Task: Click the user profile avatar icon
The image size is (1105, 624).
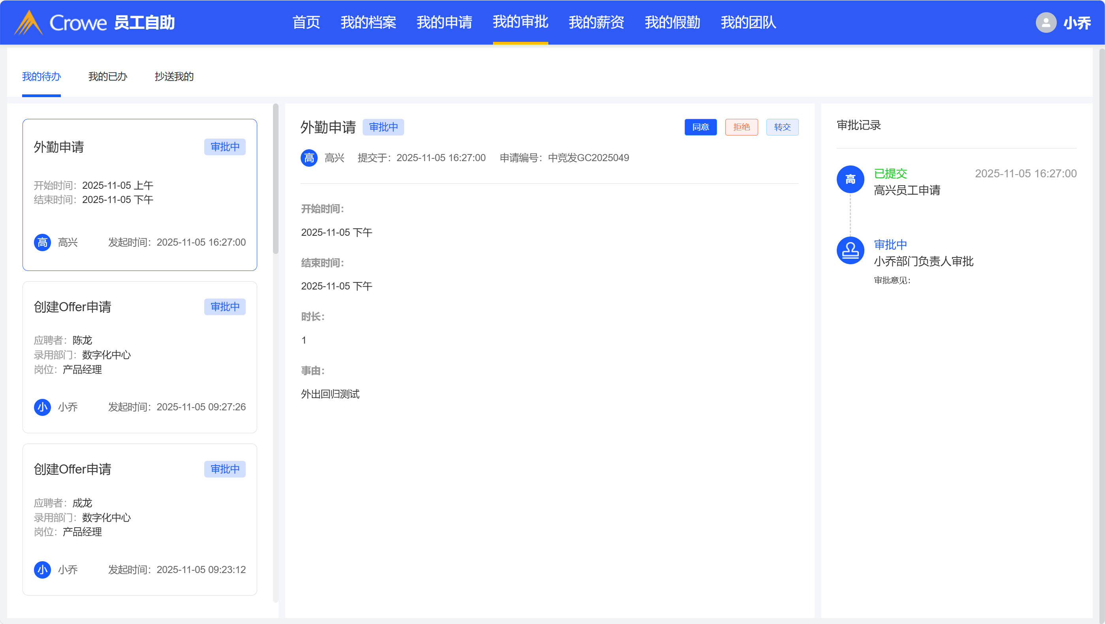Action: [1045, 22]
